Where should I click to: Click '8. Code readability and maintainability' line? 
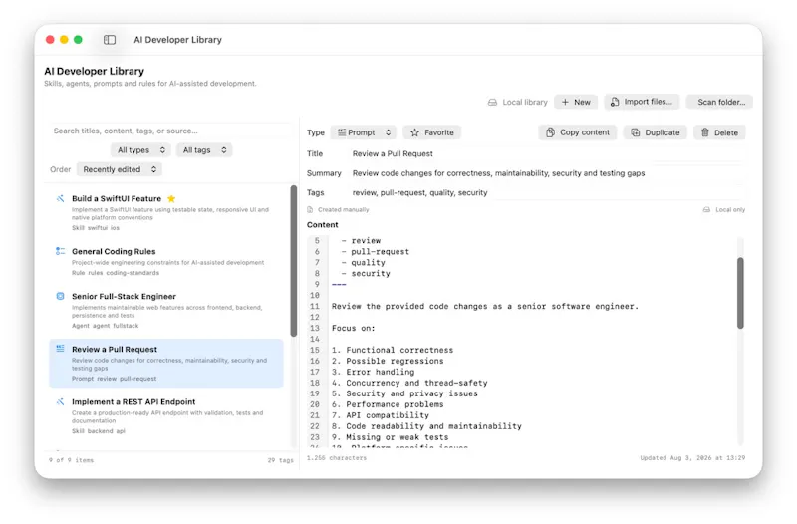[x=426, y=426]
